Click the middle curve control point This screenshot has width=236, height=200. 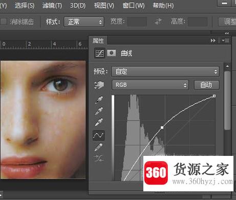coord(162,127)
